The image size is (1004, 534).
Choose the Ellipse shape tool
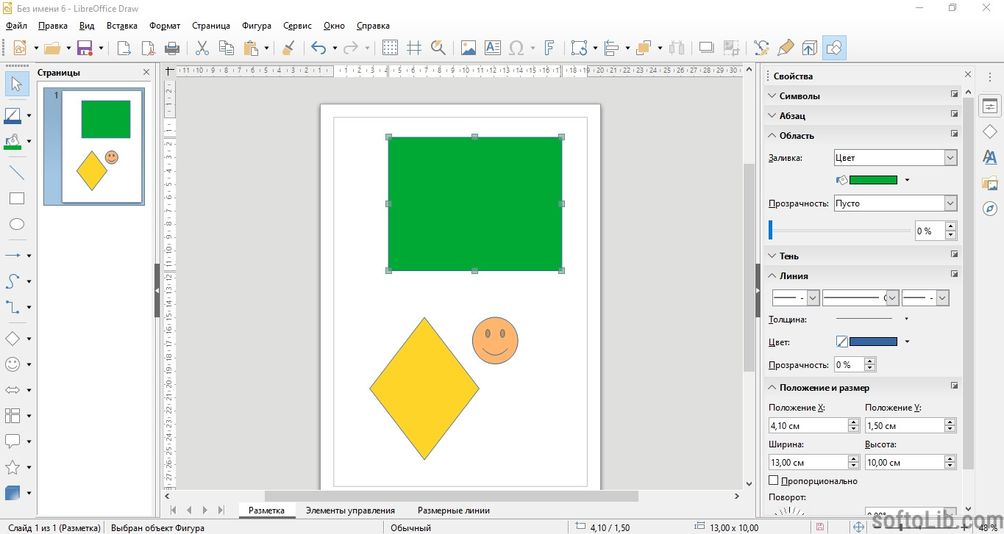tap(17, 224)
